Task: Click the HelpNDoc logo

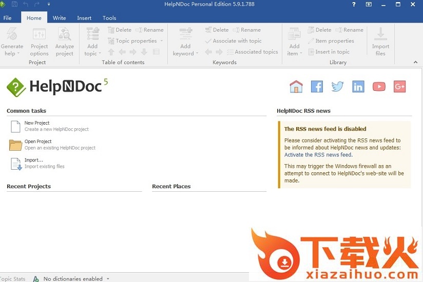Action: click(57, 87)
